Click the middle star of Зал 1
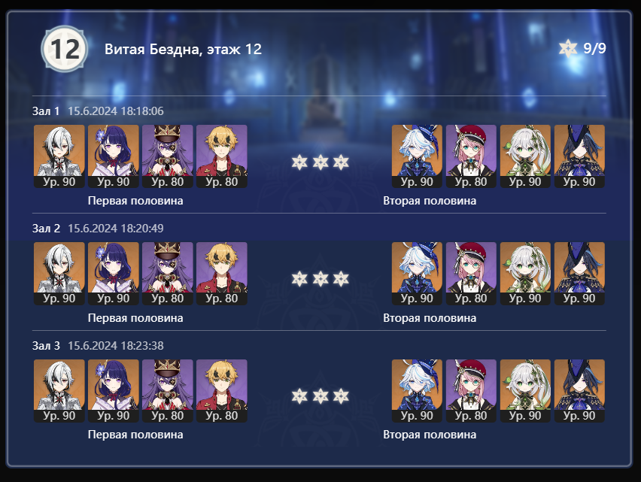The width and height of the screenshot is (641, 482). [320, 162]
